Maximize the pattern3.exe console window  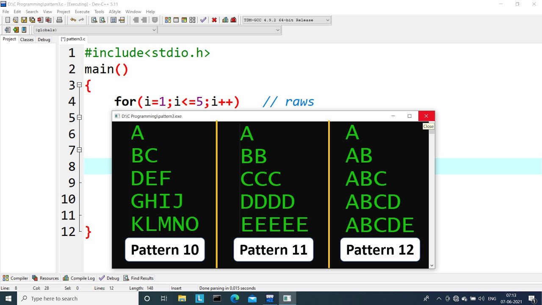[409, 116]
